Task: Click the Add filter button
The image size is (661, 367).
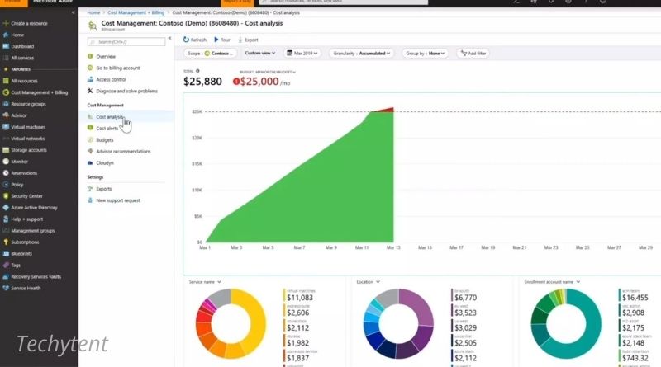Action: (x=473, y=54)
